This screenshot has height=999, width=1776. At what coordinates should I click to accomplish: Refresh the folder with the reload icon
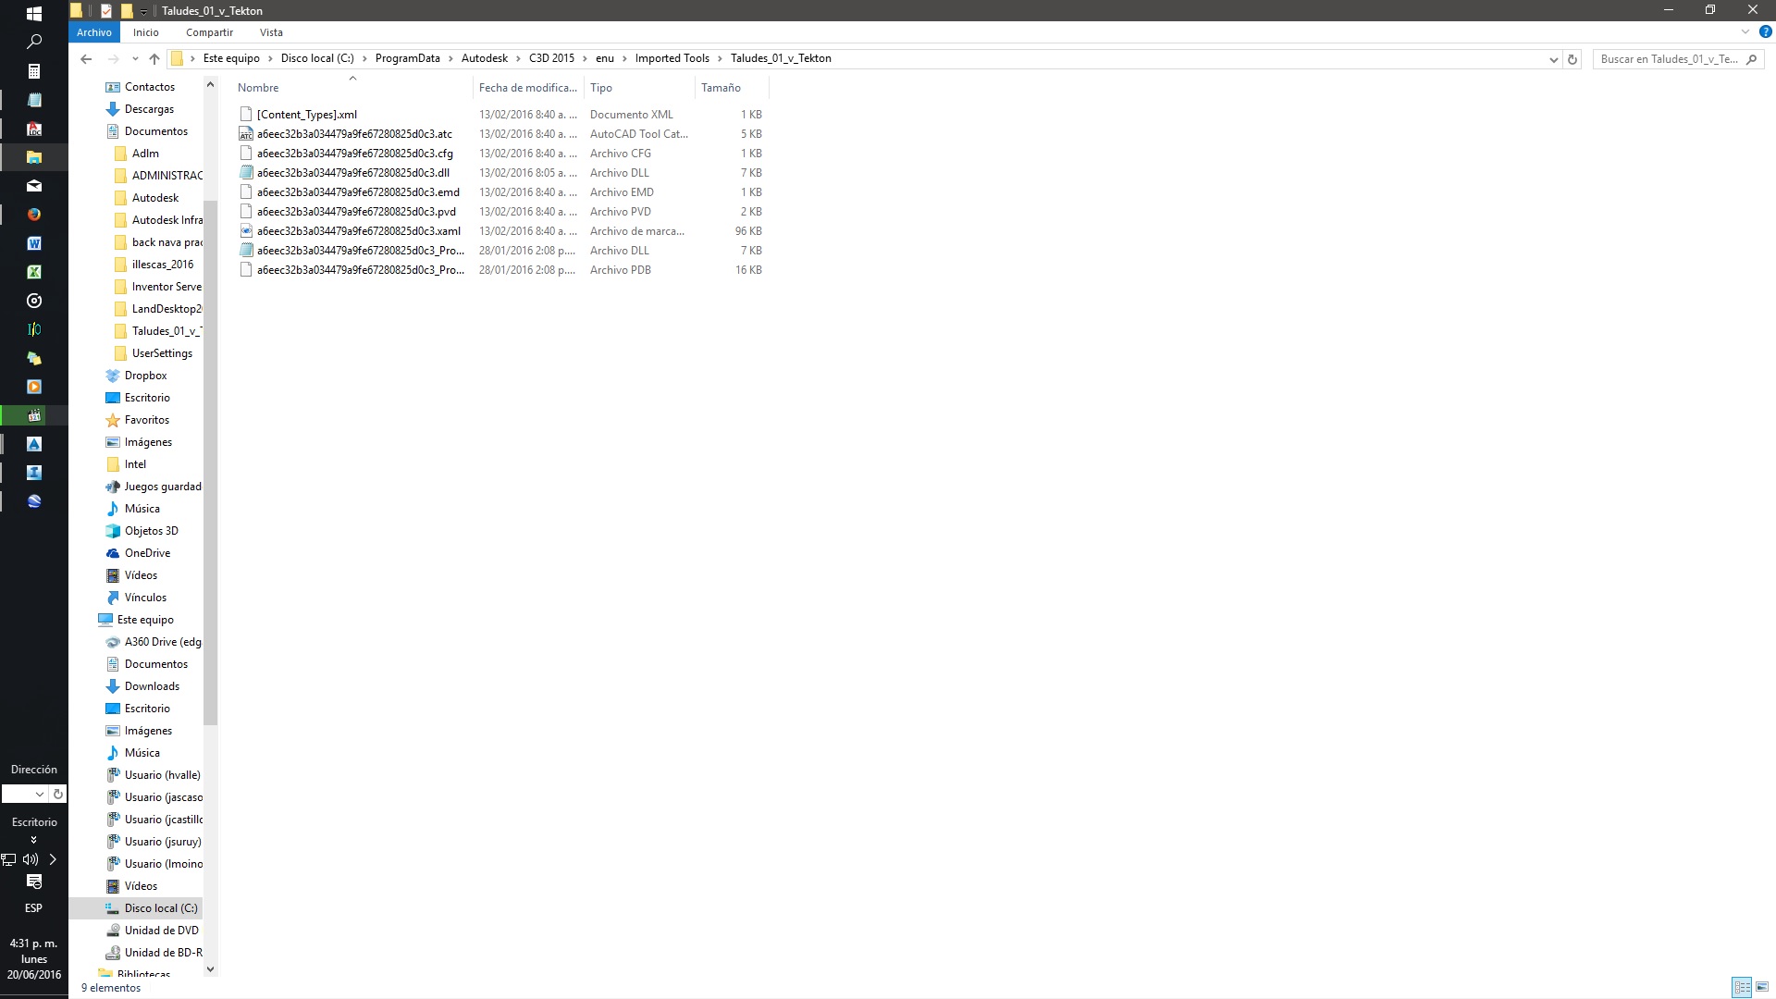pos(1572,59)
